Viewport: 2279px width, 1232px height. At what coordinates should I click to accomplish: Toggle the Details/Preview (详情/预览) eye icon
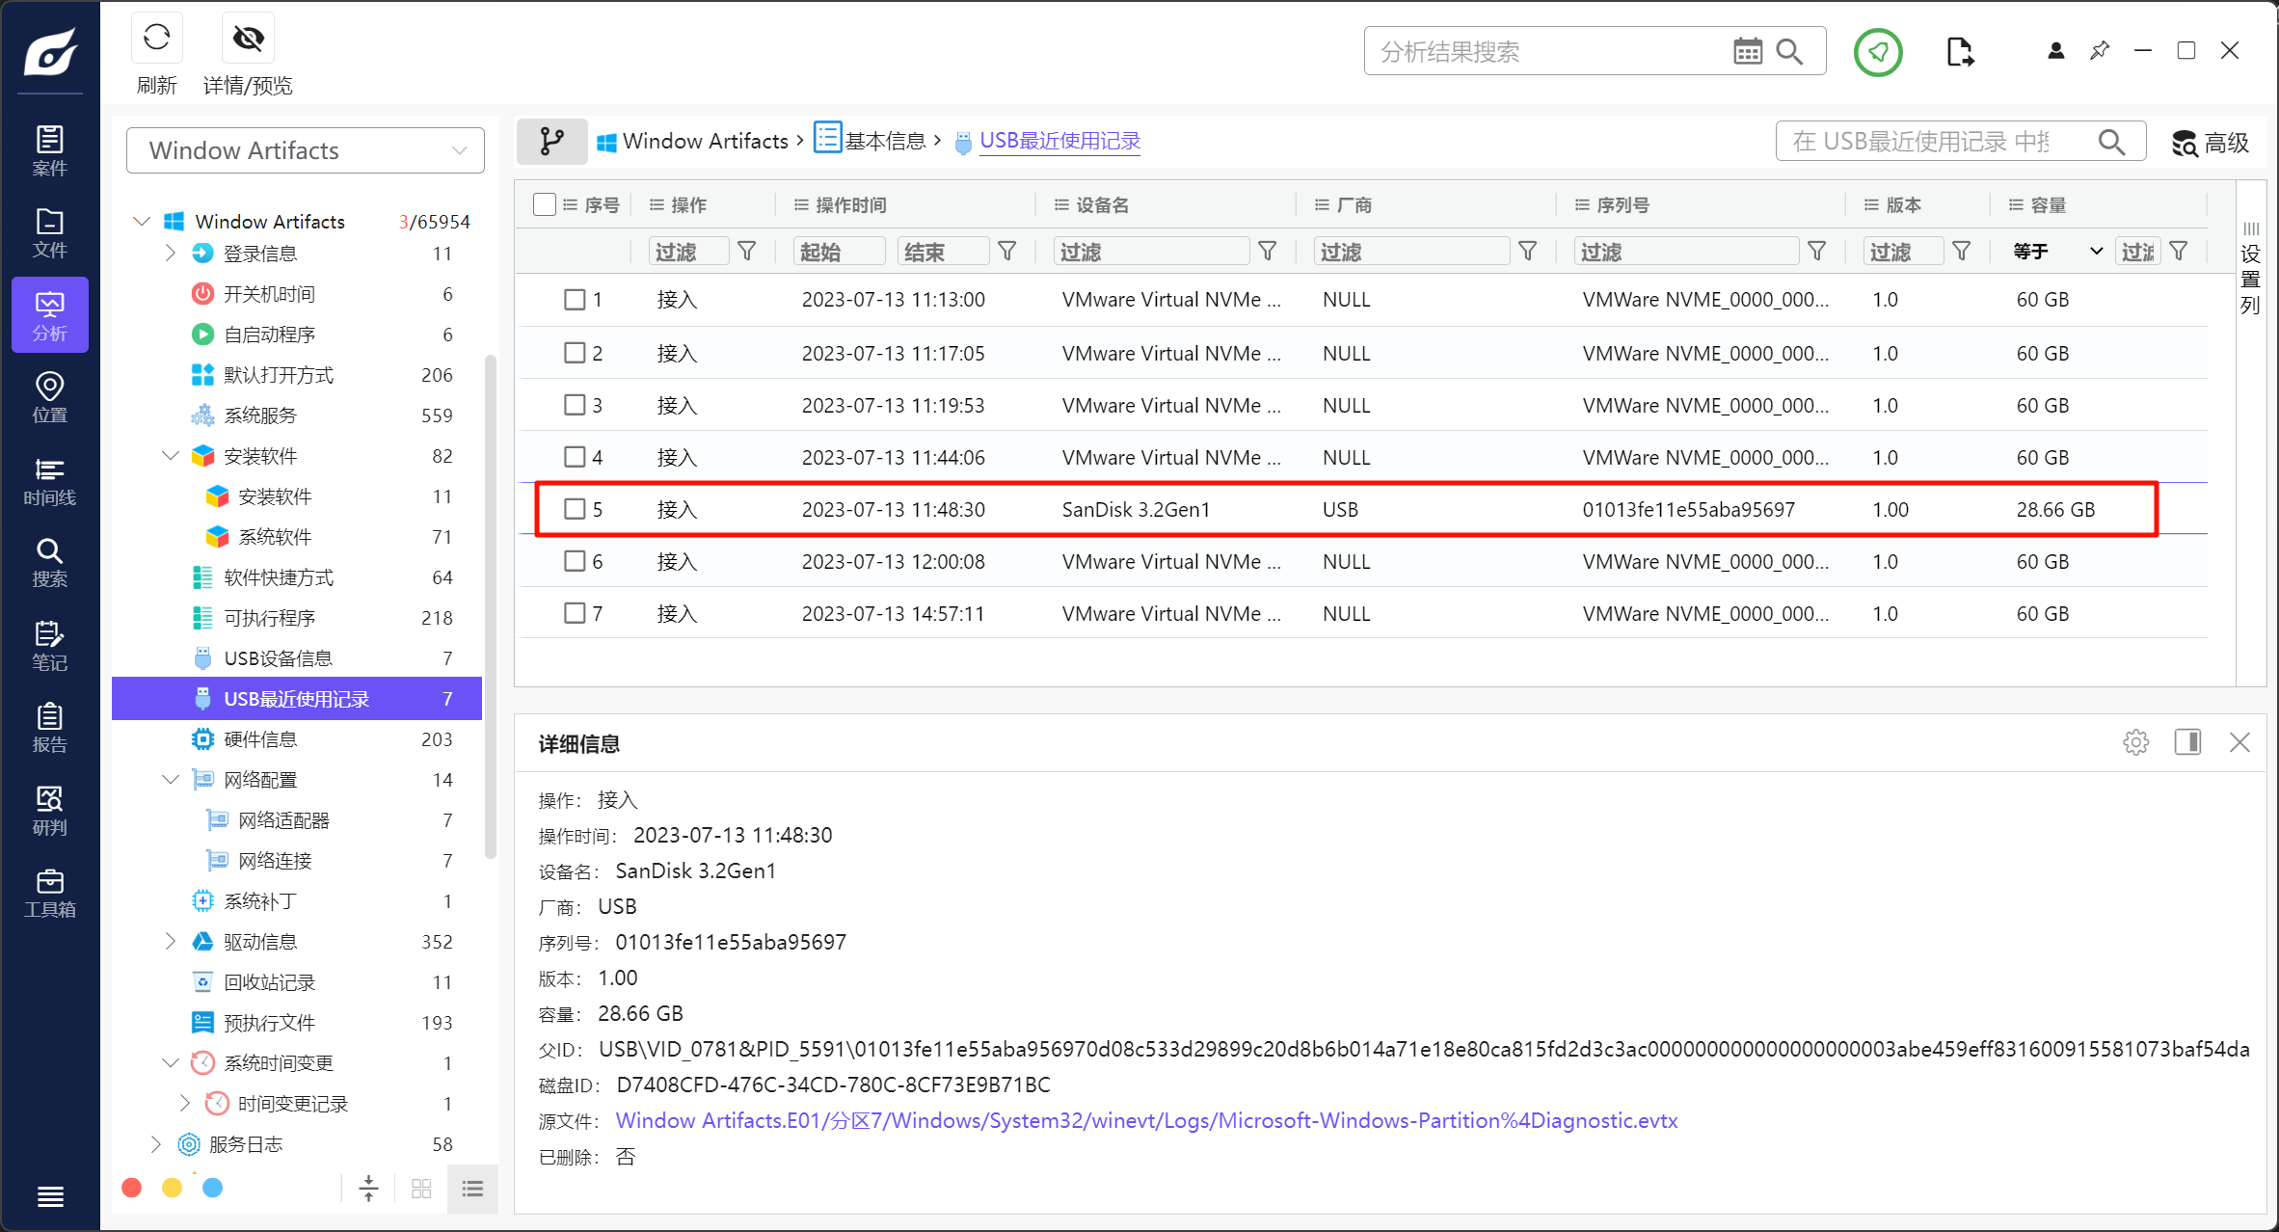coord(248,39)
